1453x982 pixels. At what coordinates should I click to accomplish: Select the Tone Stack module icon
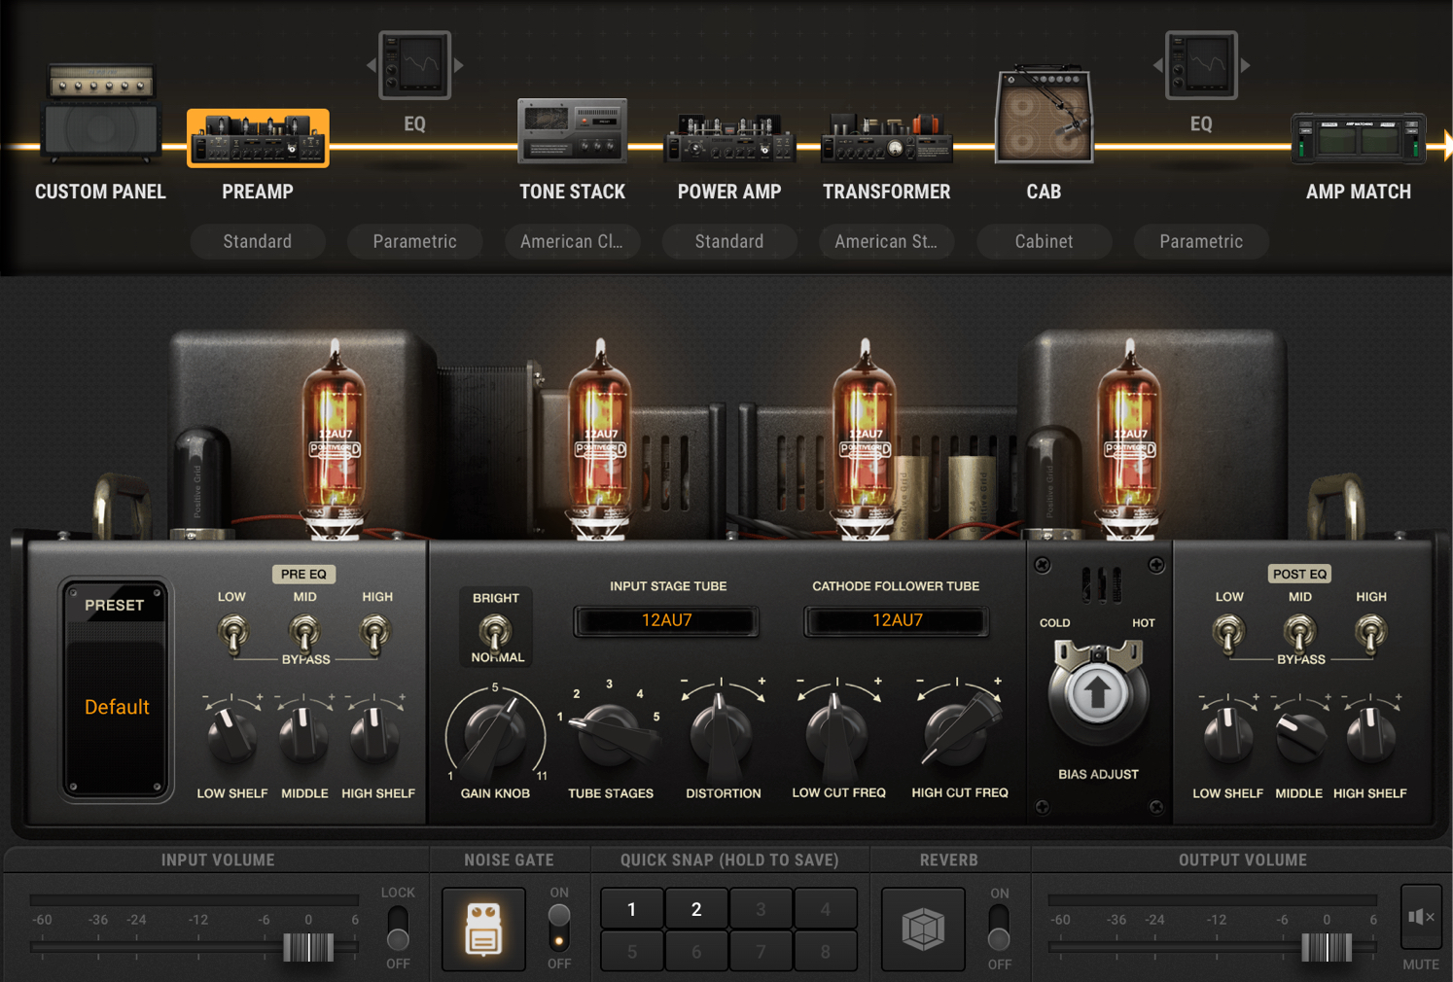coord(572,130)
